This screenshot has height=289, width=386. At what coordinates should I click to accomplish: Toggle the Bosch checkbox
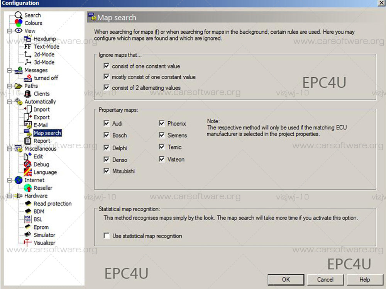coord(107,135)
